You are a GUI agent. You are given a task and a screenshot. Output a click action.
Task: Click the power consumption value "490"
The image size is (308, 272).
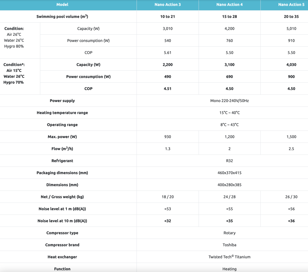pyautogui.click(x=168, y=77)
